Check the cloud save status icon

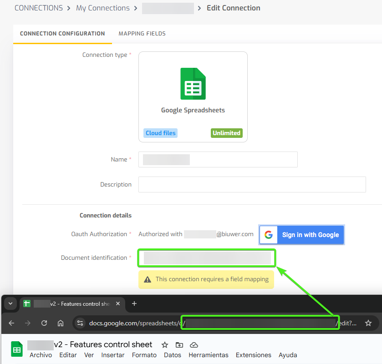coord(194,345)
